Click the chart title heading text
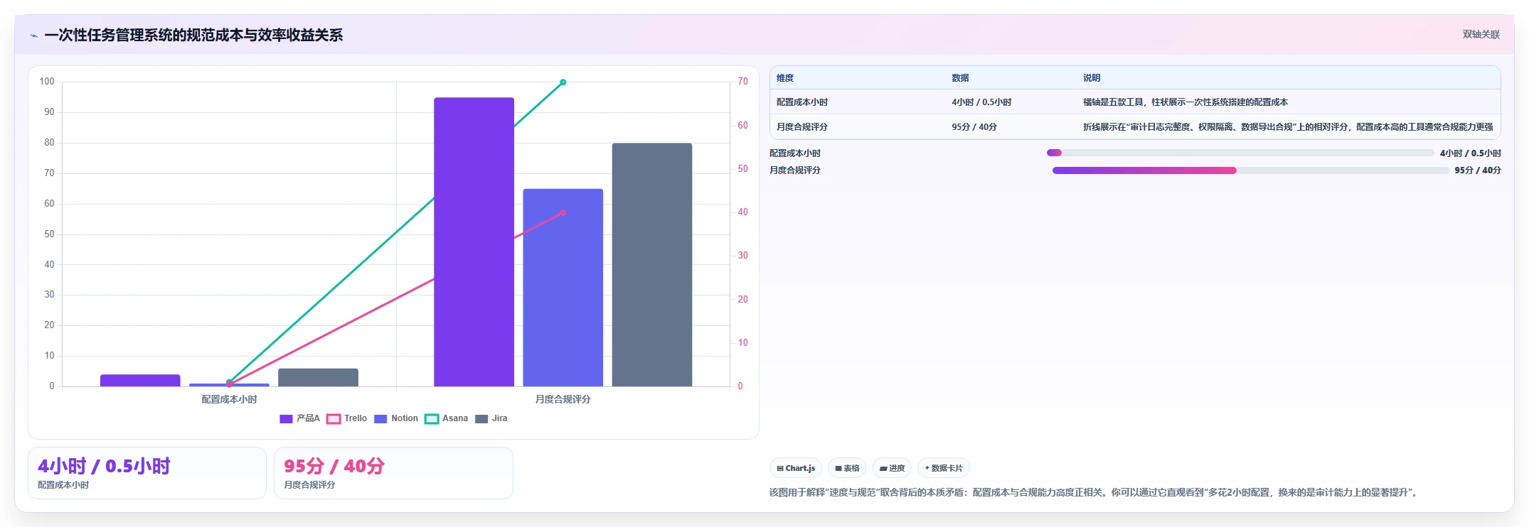Screen dimensions: 1529x527 (193, 36)
